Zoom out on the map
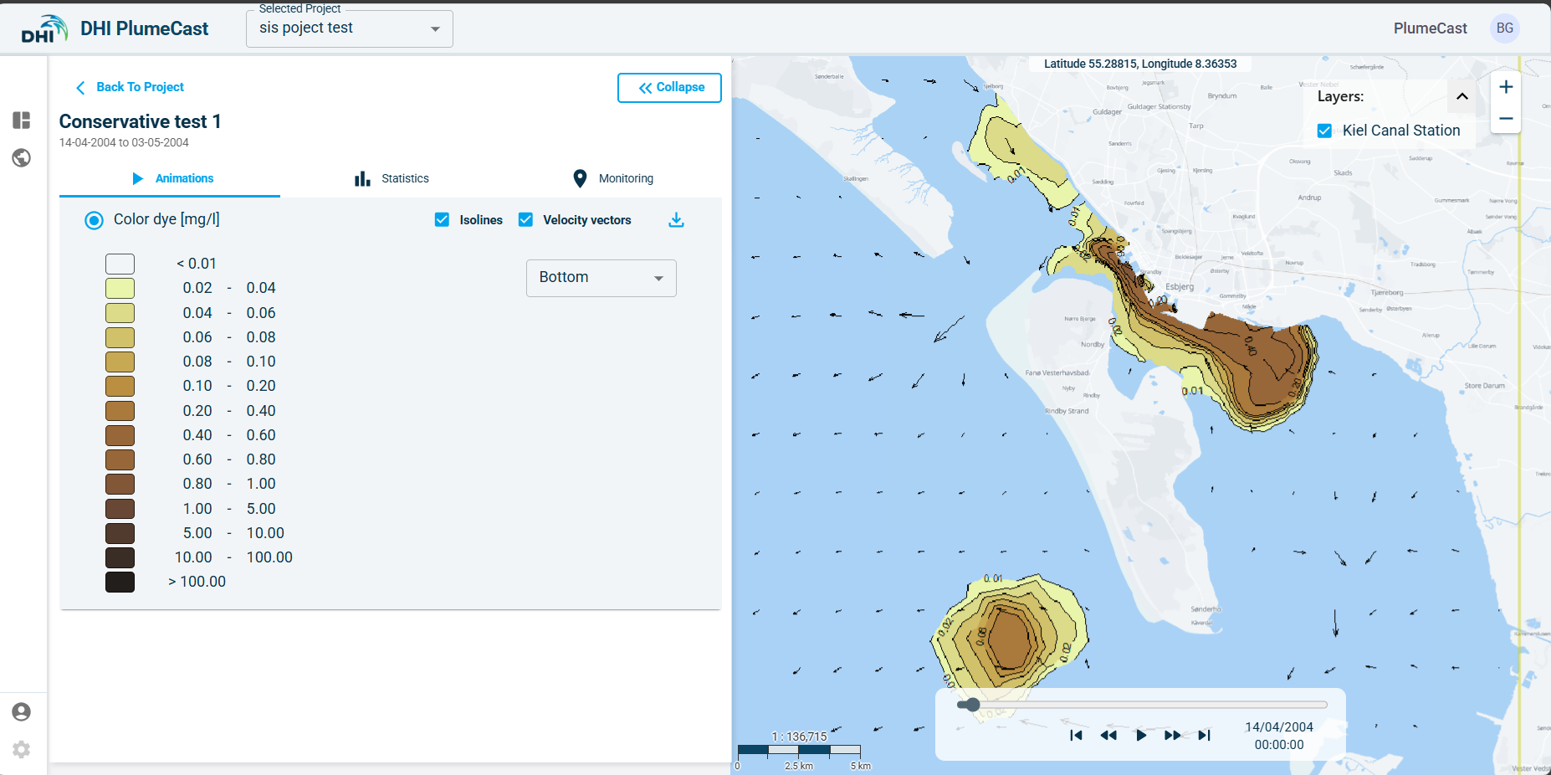The width and height of the screenshot is (1551, 775). pyautogui.click(x=1506, y=119)
